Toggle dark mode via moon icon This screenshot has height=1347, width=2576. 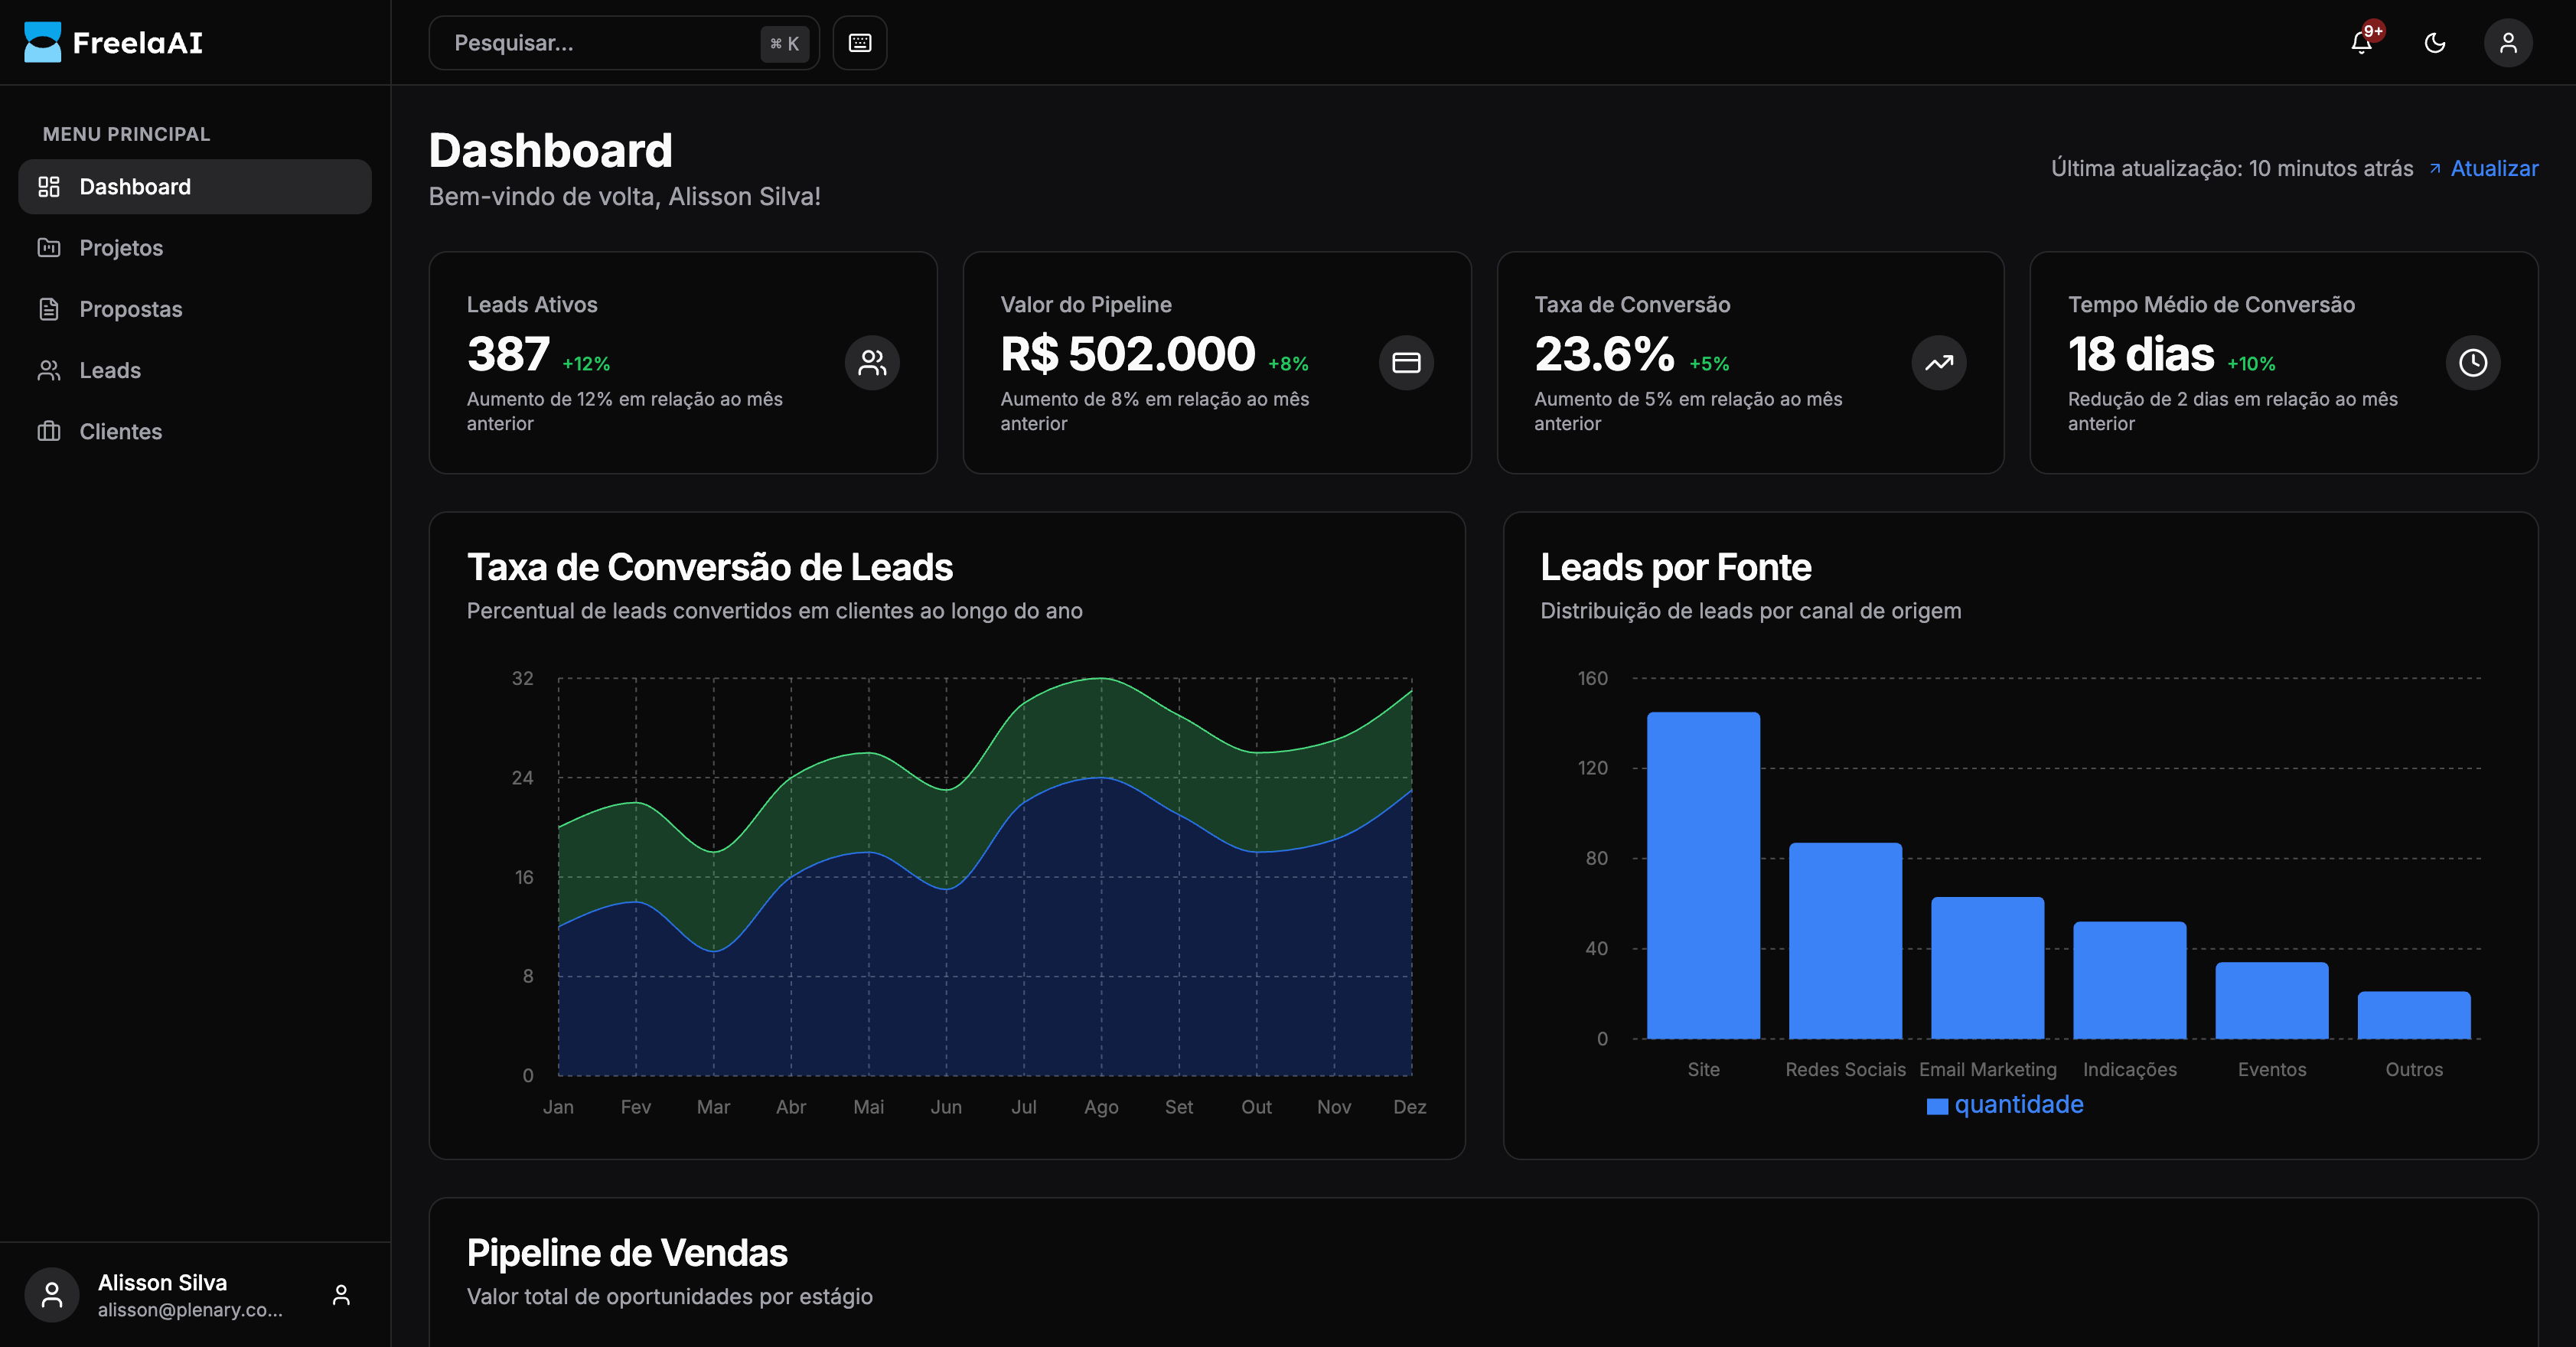[x=2435, y=43]
